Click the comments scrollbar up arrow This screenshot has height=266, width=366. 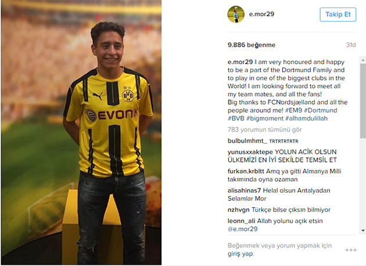(363, 60)
